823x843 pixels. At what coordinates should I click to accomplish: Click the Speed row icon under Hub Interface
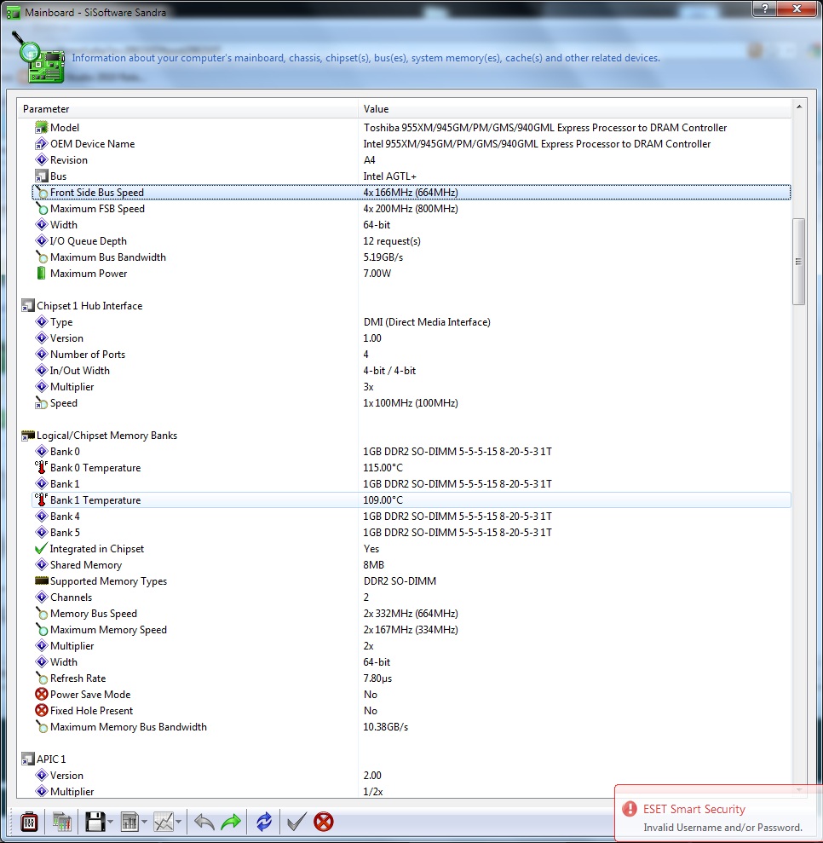[x=42, y=402]
